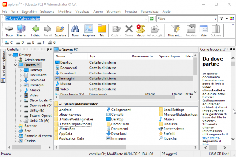Collapse the Desktop root tree node

click(x=10, y=55)
